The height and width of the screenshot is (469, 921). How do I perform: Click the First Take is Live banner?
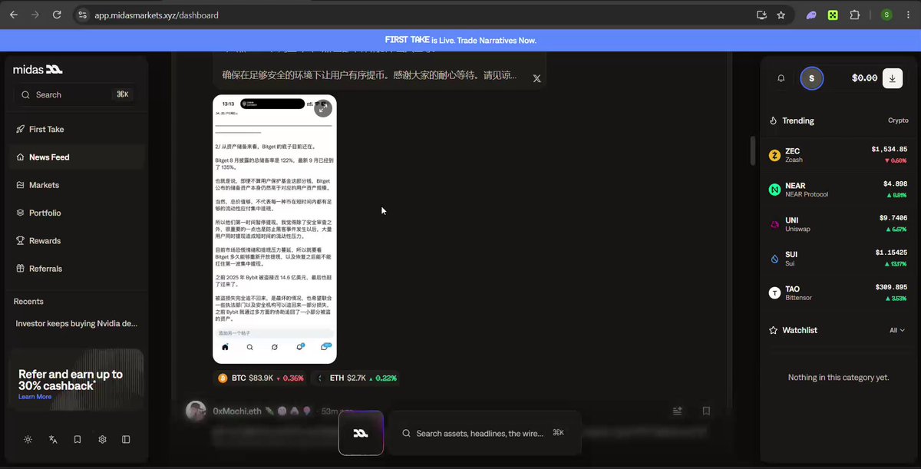(x=460, y=40)
